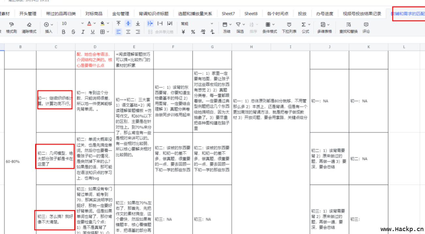Toggle strikethrough formatting
Viewport: 425px width, 234px height.
coord(73,32)
